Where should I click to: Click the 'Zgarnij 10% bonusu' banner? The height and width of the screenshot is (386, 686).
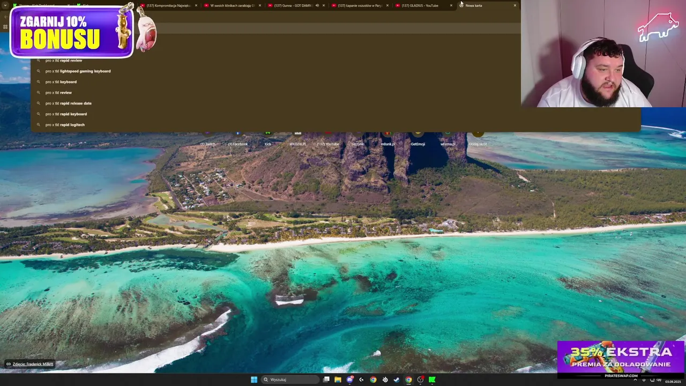pyautogui.click(x=72, y=32)
